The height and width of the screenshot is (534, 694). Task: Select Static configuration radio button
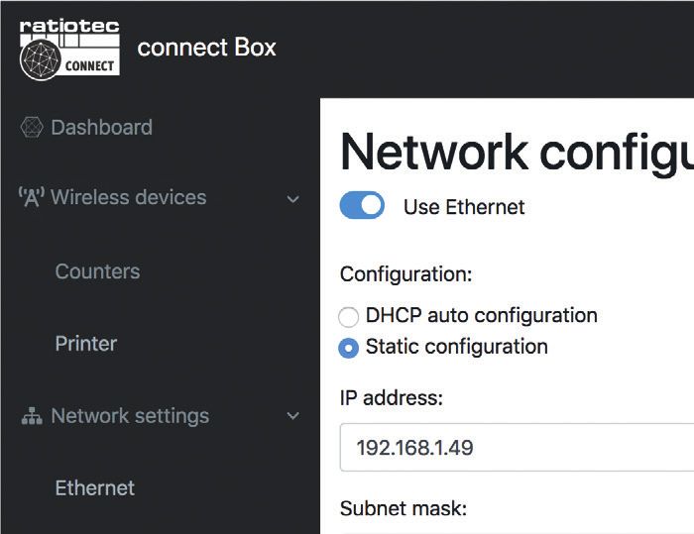coord(348,348)
